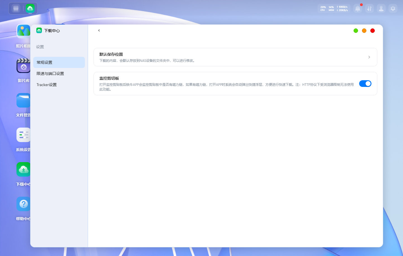This screenshot has width=403, height=256.
Task: Open the Photo Album desktop icon
Action: coord(23,31)
